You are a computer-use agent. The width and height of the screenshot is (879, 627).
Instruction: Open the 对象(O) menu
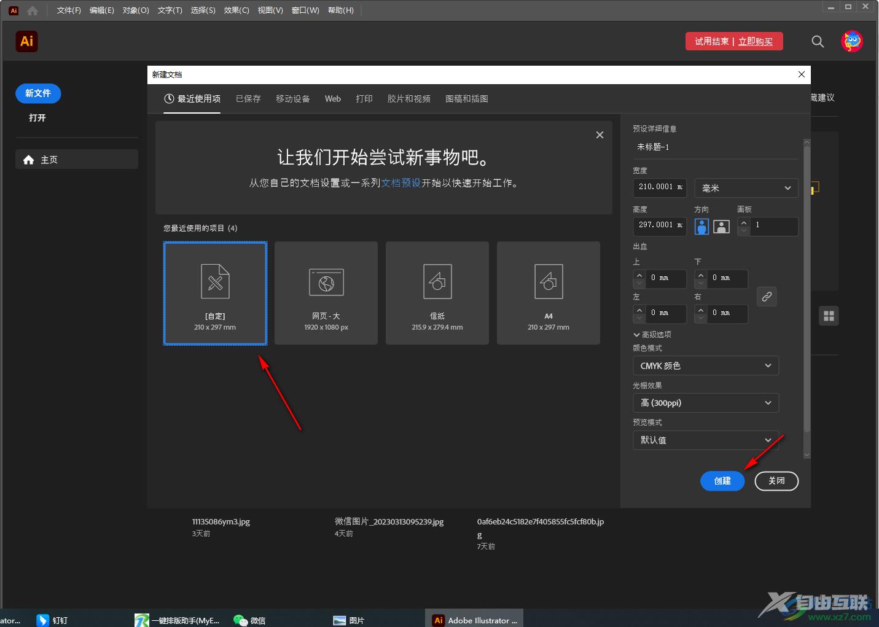[136, 10]
